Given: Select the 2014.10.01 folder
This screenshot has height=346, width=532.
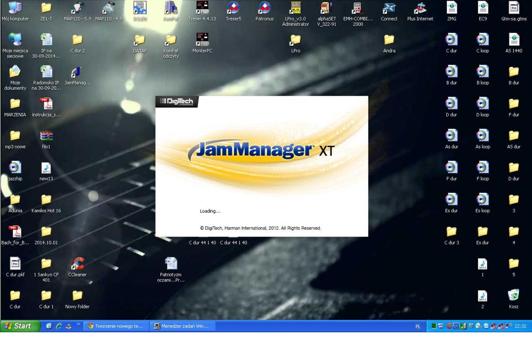Looking at the screenshot, I should coord(46,235).
